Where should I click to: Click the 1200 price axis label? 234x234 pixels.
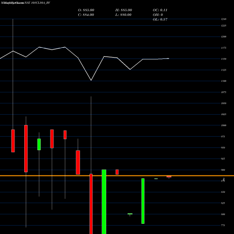tap(224, 37)
